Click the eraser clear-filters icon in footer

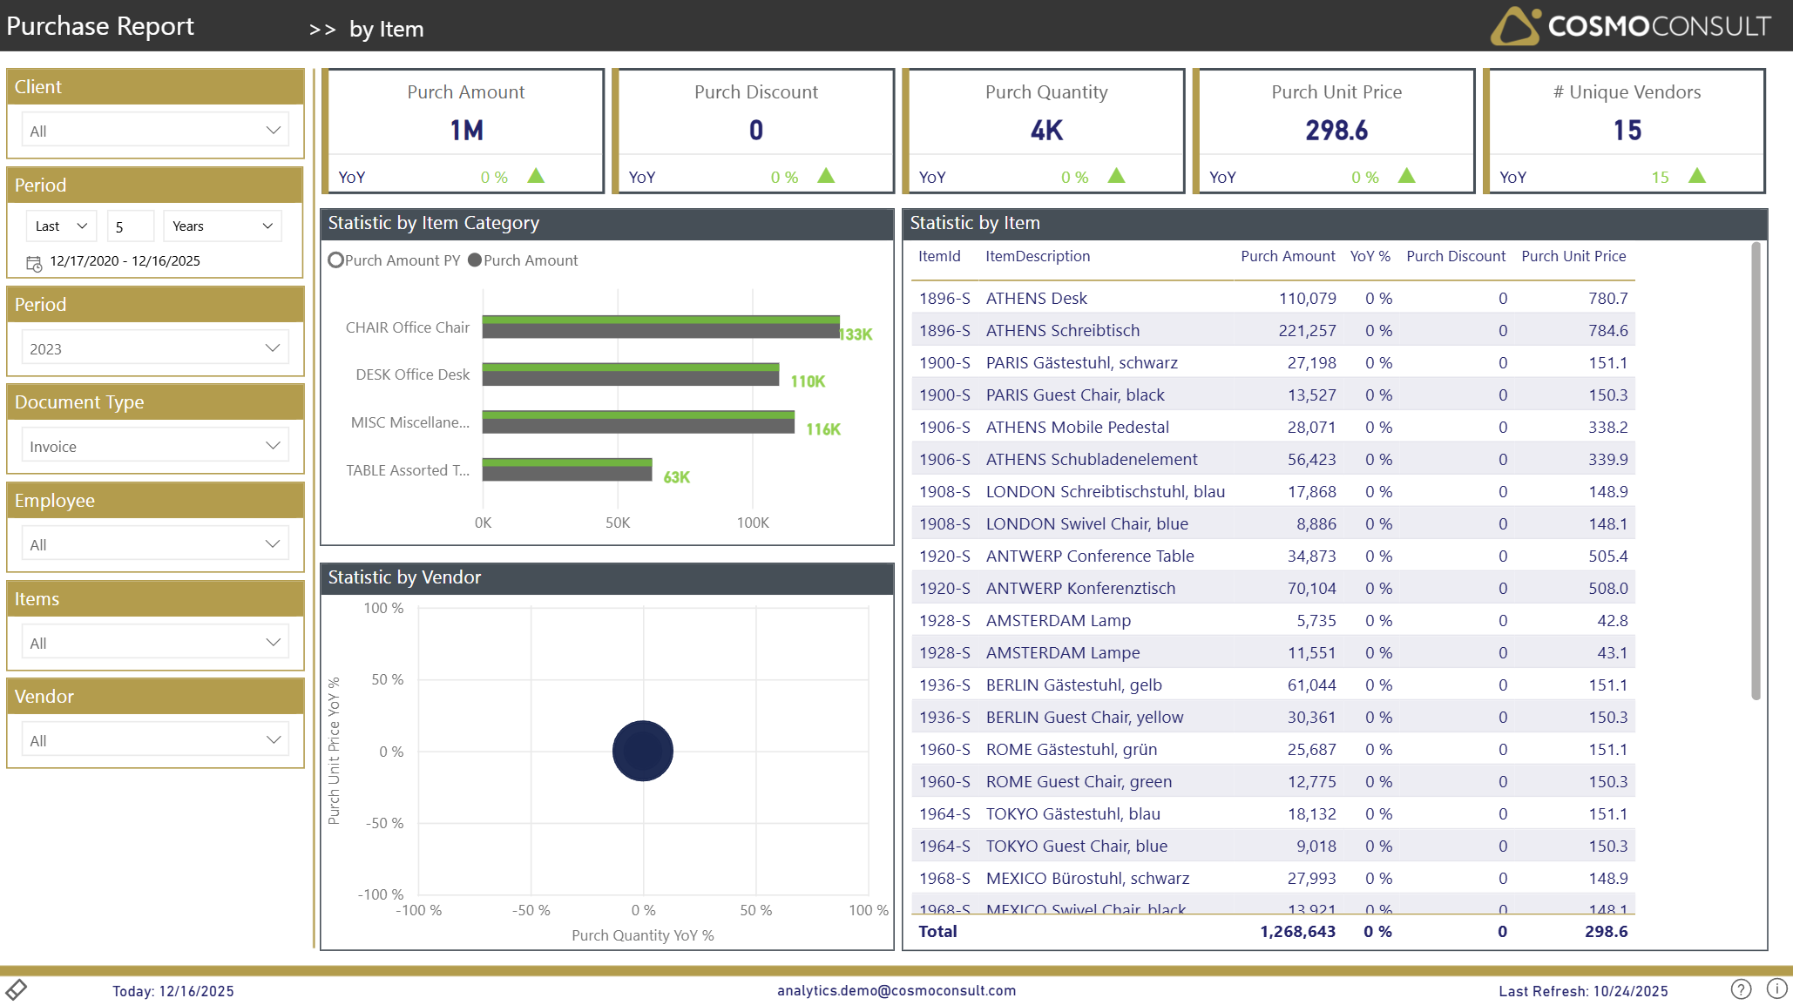(17, 989)
